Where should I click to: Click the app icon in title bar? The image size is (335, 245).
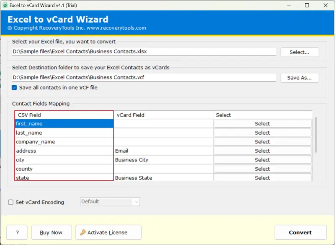pyautogui.click(x=5, y=5)
